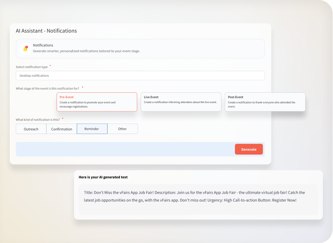Viewport: 333px width, 243px height.
Task: Click the 'AI Assistant - Notifications' heading
Action: pos(46,31)
